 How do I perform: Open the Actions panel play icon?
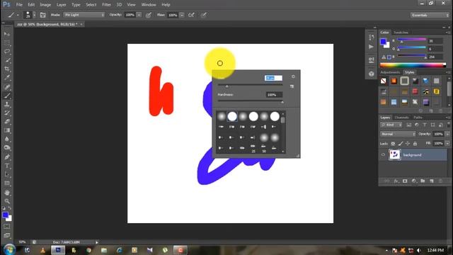[x=371, y=47]
